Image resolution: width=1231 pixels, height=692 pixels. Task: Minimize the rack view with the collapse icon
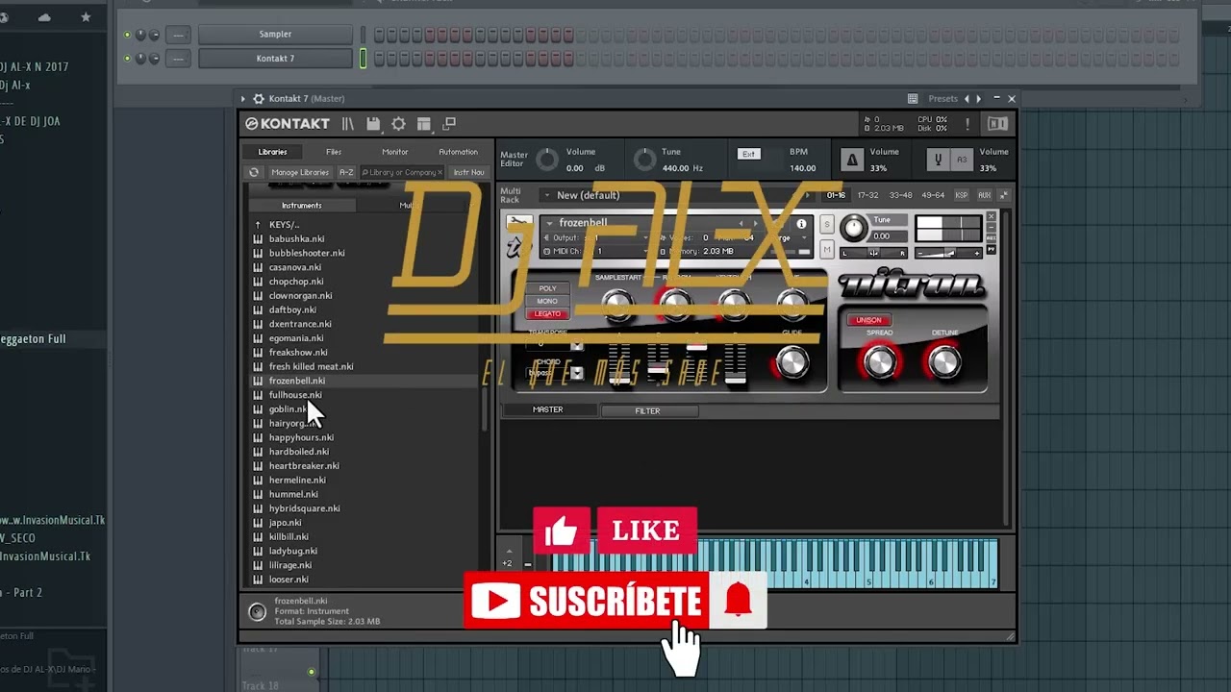click(1004, 195)
